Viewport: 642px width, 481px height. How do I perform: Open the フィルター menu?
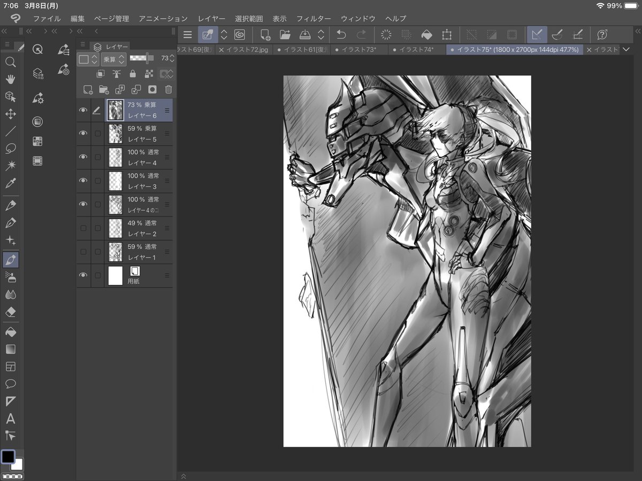click(x=314, y=18)
